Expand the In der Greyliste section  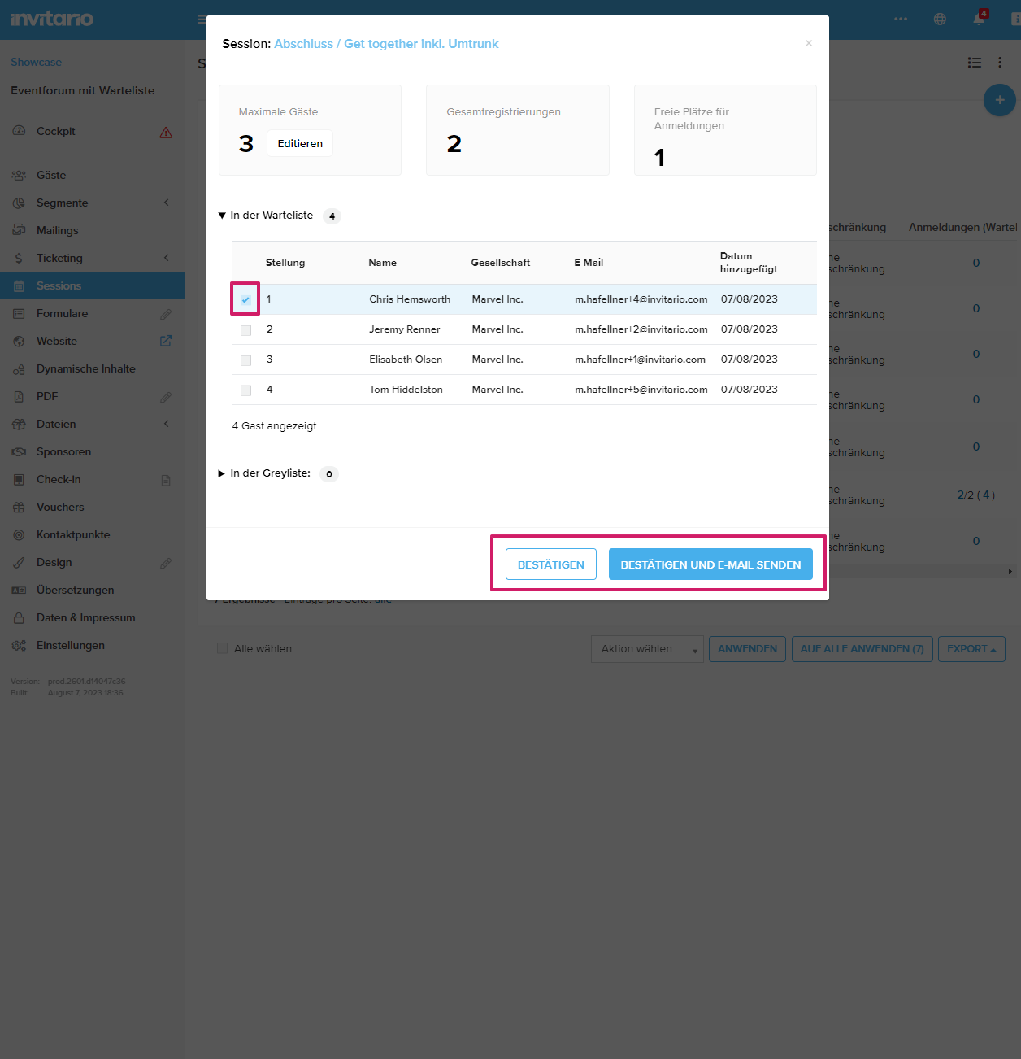click(222, 473)
